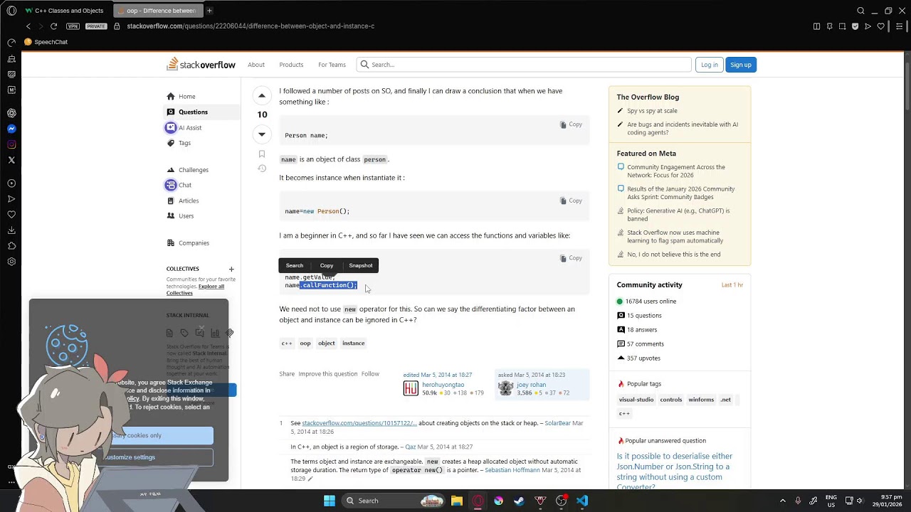Open the SpeechChat bookmark
This screenshot has height=512, width=911.
pyautogui.click(x=46, y=42)
